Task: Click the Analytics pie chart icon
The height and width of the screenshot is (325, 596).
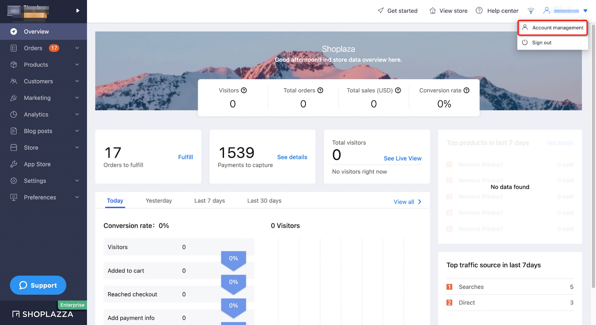Action: tap(14, 114)
